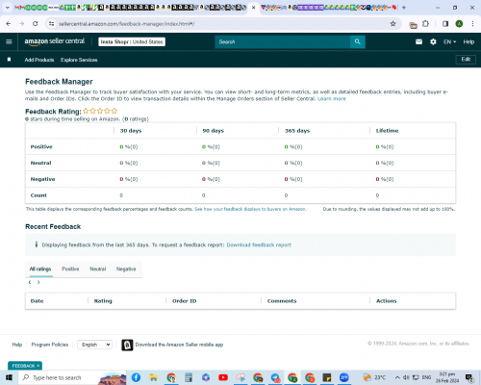This screenshot has width=481, height=385.
Task: Click Download feedback report link
Action: click(x=259, y=244)
